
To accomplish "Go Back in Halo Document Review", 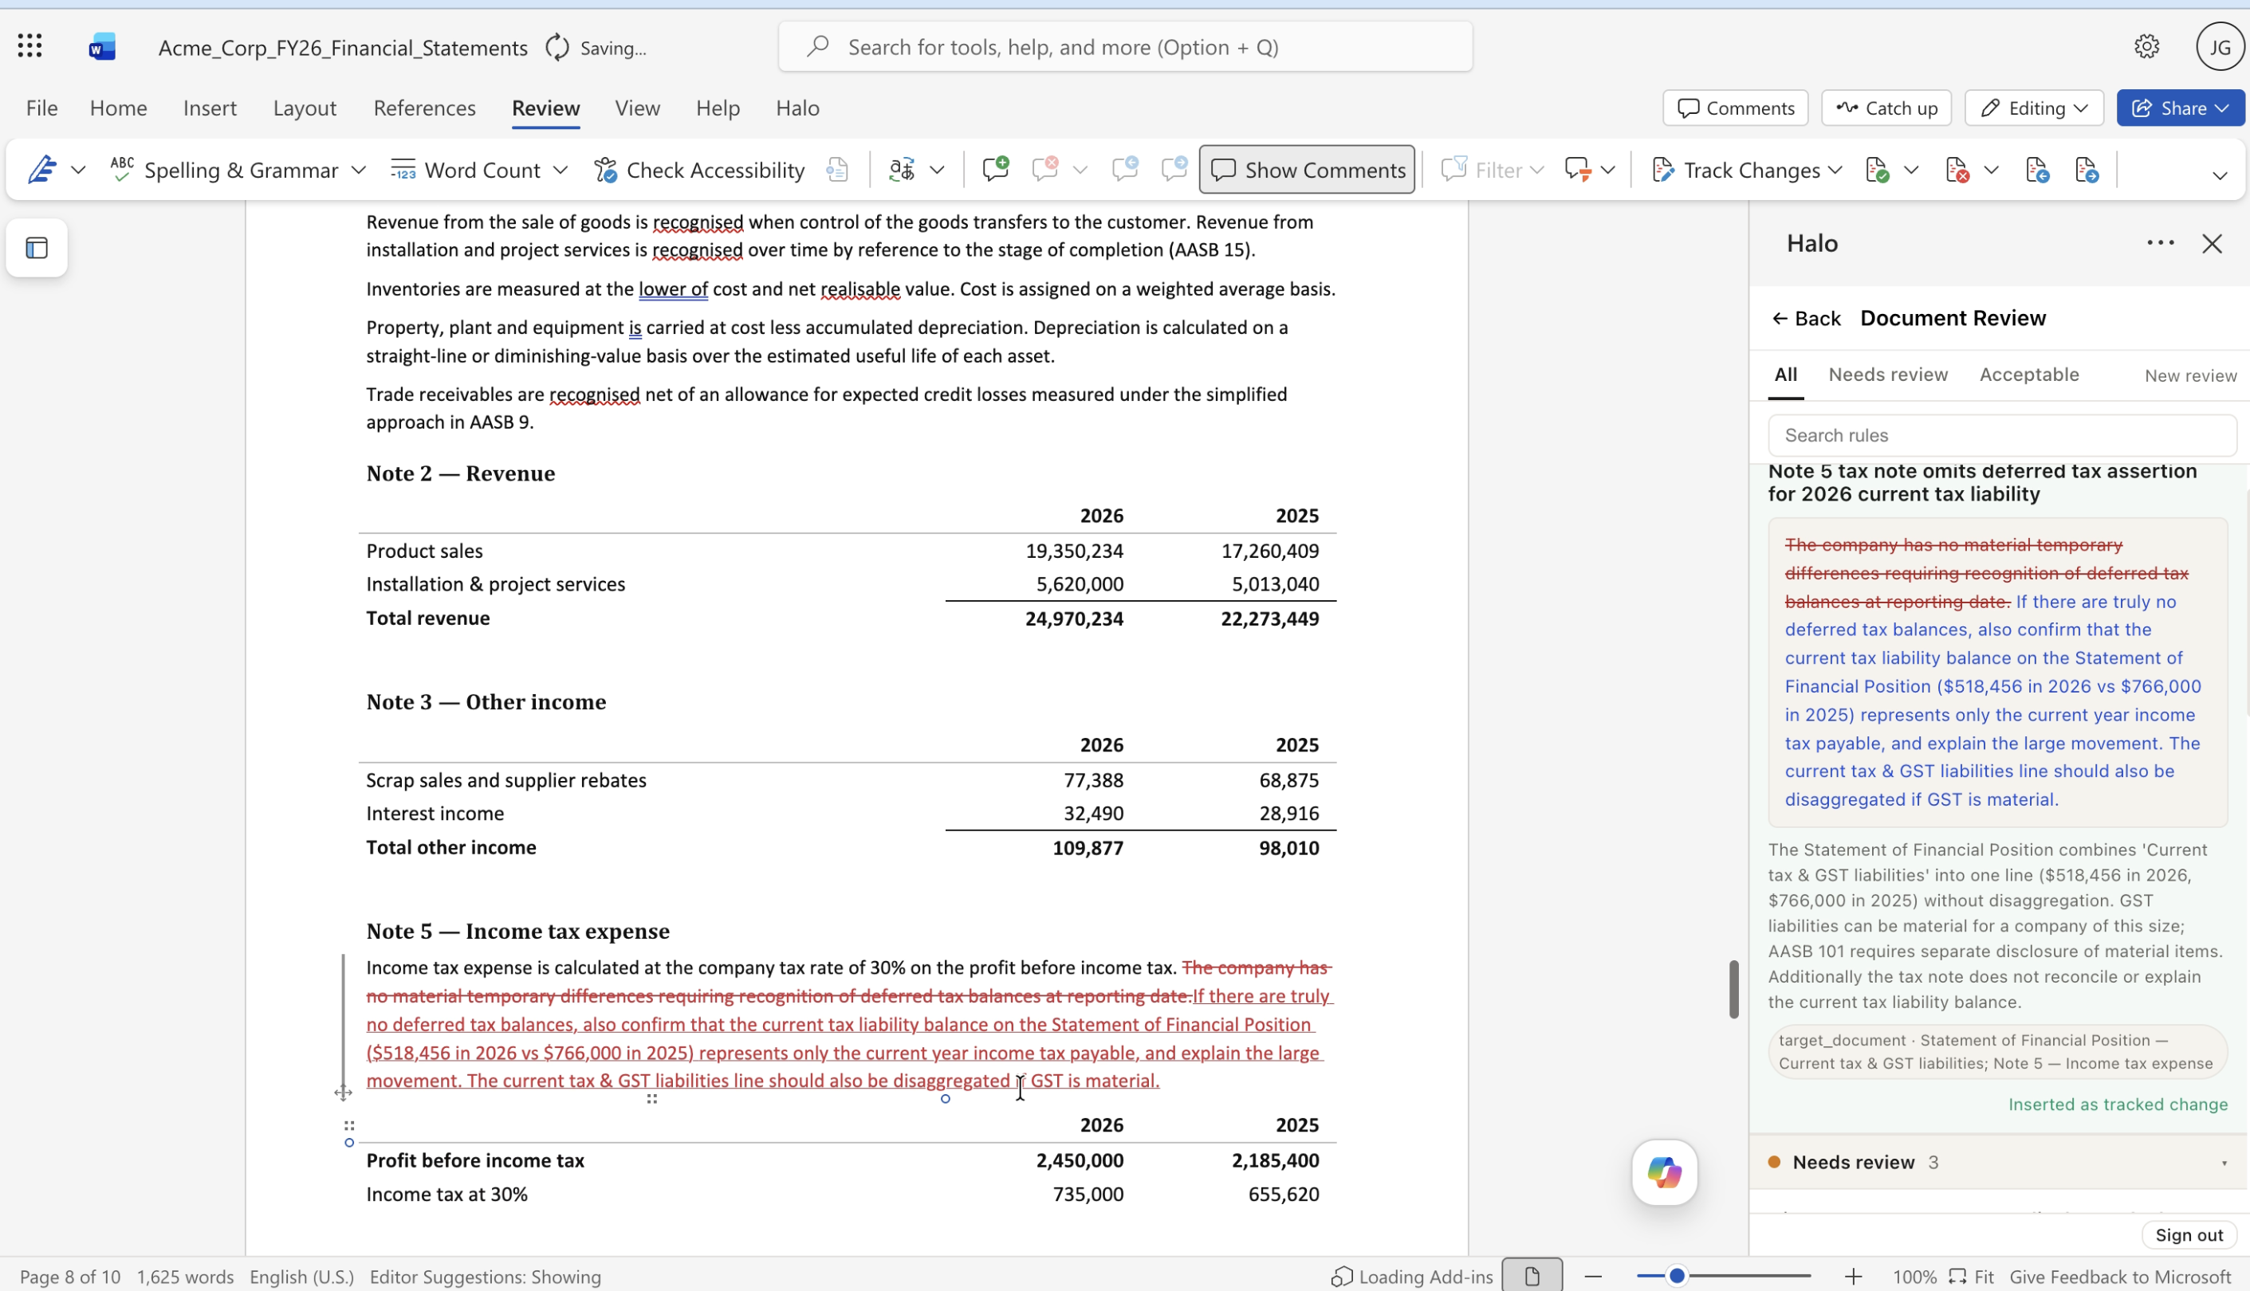I will [x=1806, y=318].
